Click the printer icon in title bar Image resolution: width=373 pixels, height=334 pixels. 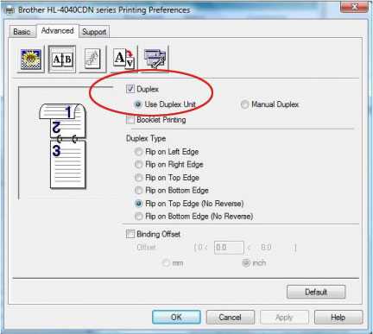click(x=9, y=10)
